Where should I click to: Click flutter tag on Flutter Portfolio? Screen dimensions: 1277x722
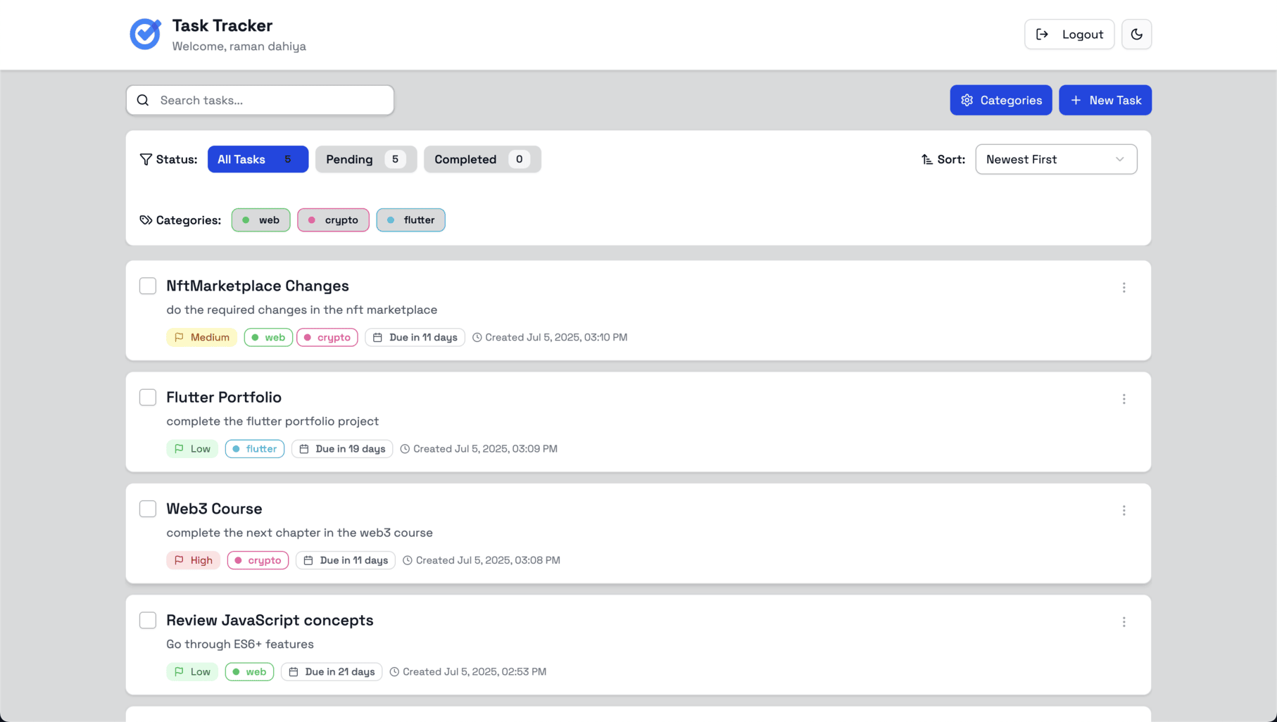[x=255, y=449]
